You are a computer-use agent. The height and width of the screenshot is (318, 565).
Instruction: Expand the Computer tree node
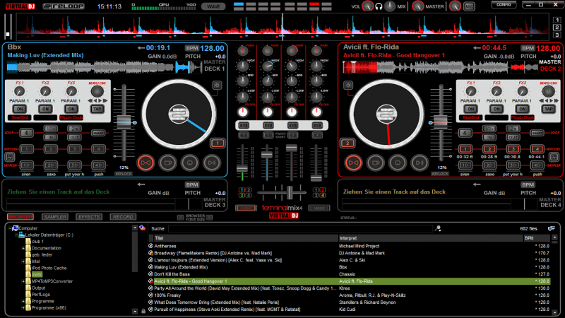[11, 228]
